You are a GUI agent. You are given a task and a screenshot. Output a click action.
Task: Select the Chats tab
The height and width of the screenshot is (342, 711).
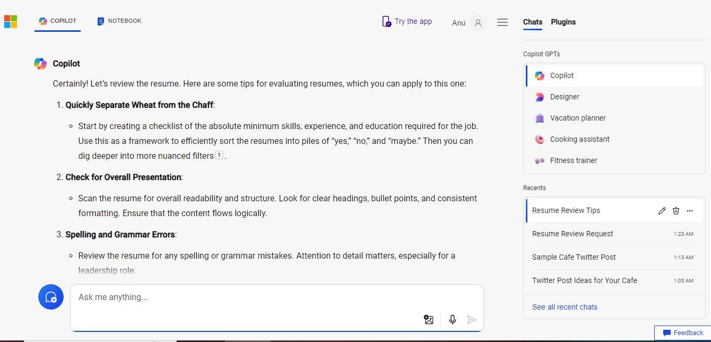532,22
